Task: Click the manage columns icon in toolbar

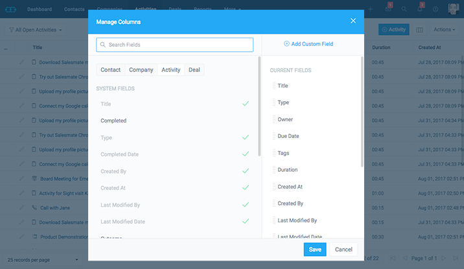Action: (x=419, y=30)
